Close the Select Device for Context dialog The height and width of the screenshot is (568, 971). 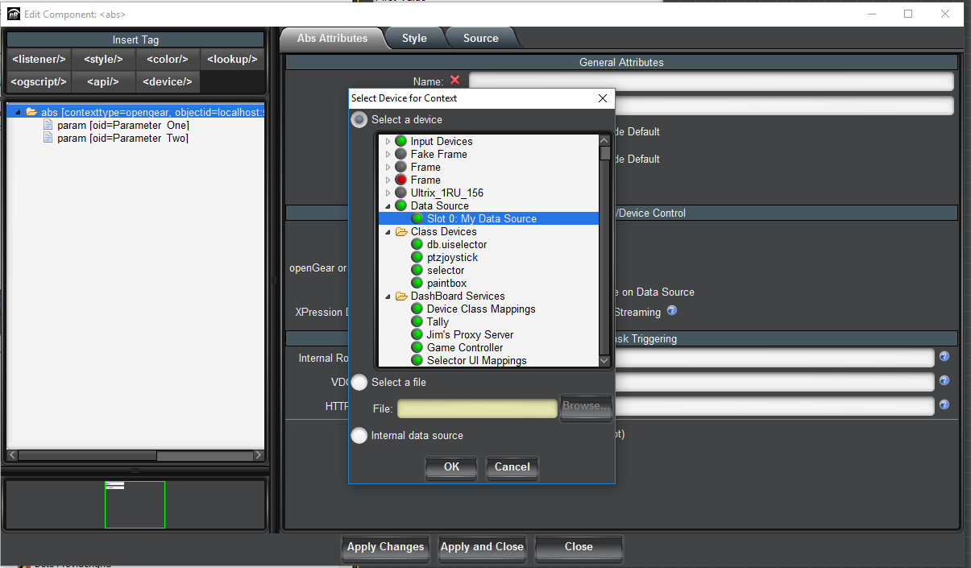(602, 98)
